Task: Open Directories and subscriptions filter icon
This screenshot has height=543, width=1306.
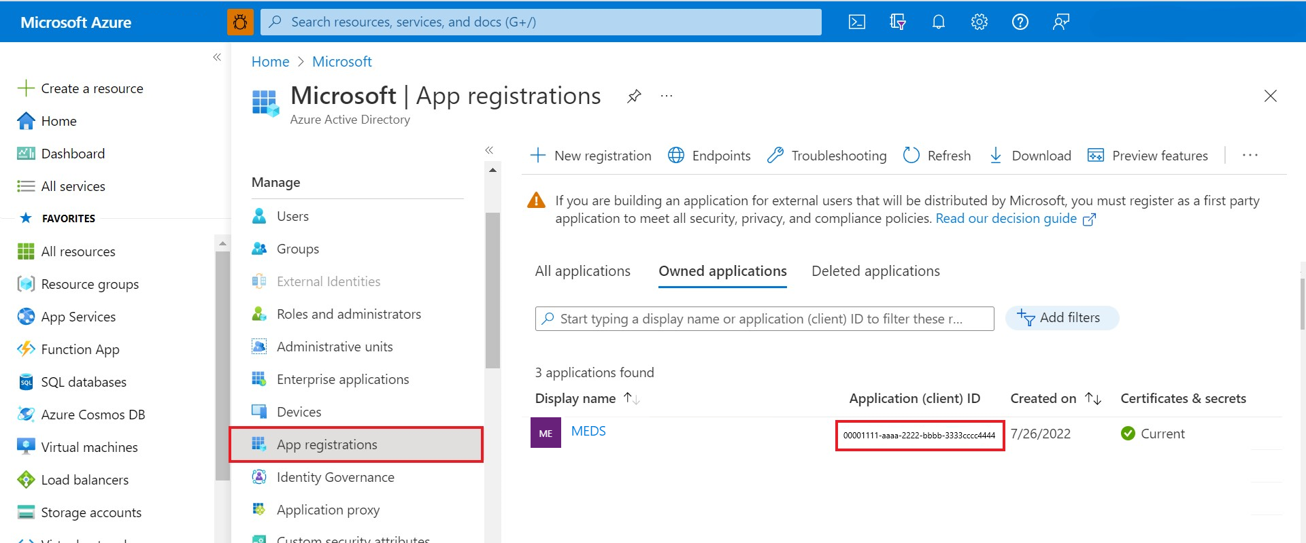Action: pyautogui.click(x=897, y=22)
